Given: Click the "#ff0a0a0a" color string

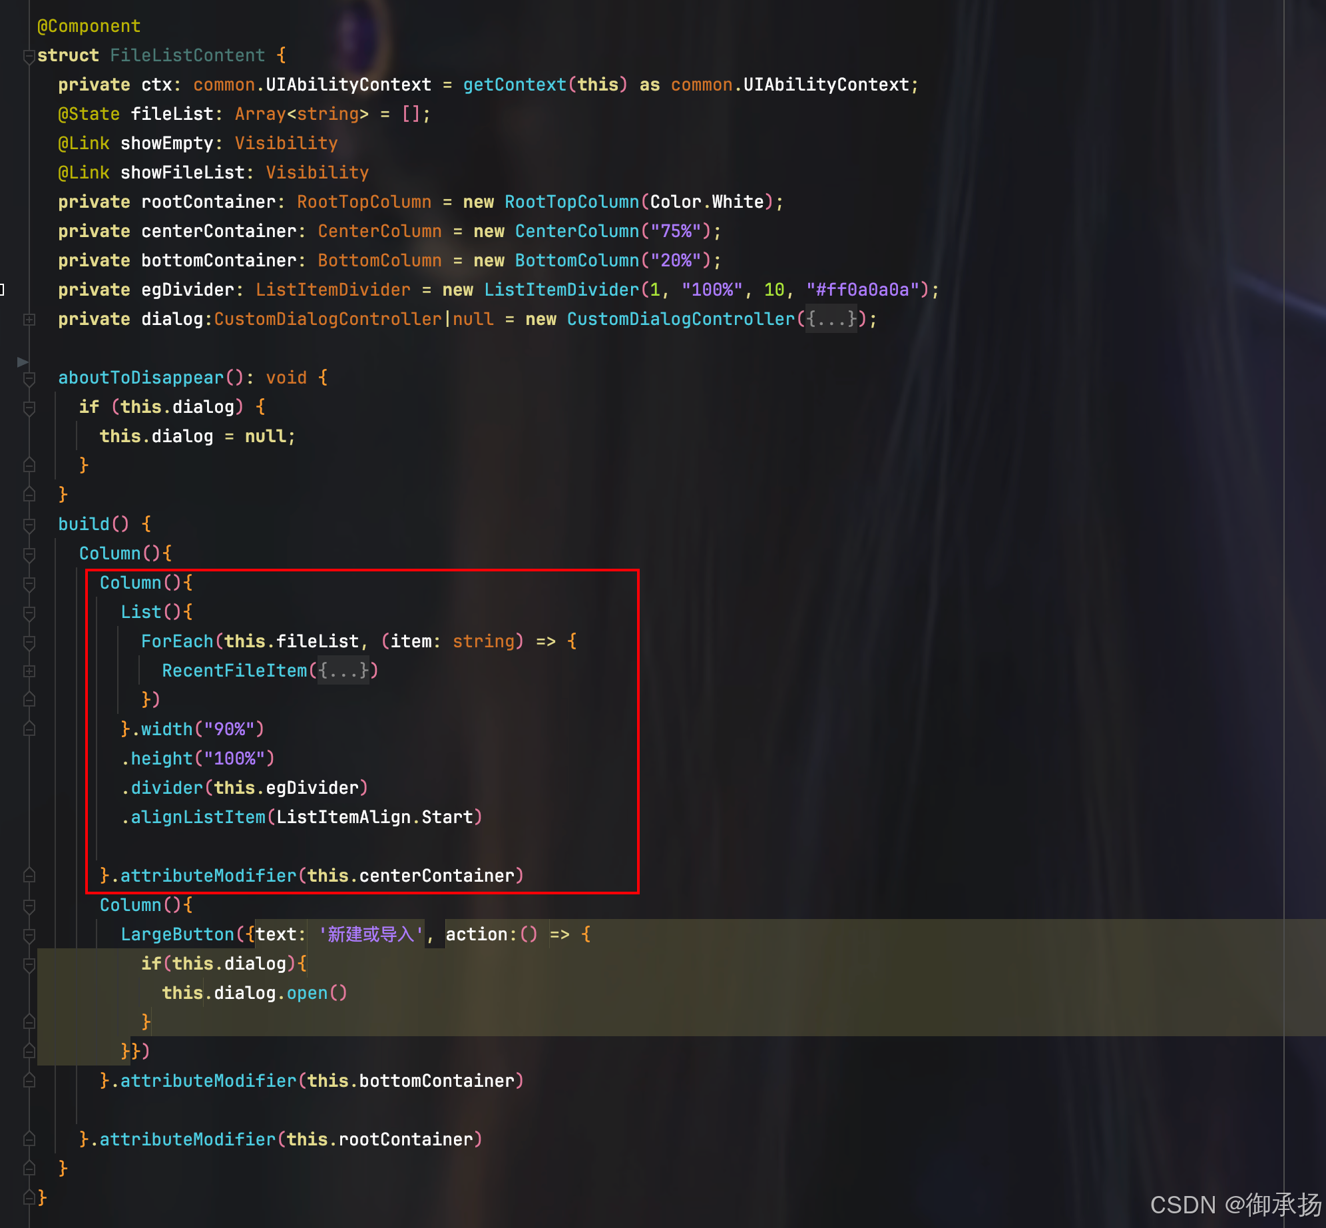Looking at the screenshot, I should pyautogui.click(x=863, y=290).
